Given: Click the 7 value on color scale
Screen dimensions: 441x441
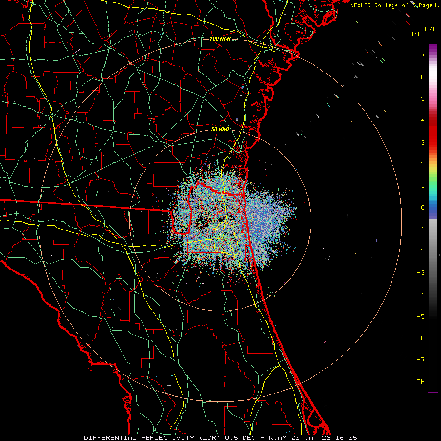Looking at the screenshot, I should (x=423, y=55).
